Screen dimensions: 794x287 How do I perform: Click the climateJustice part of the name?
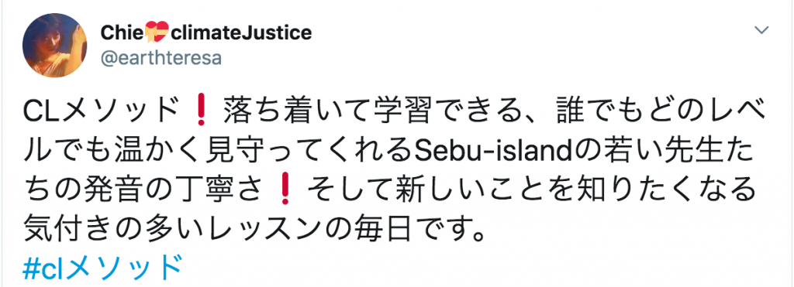(239, 33)
